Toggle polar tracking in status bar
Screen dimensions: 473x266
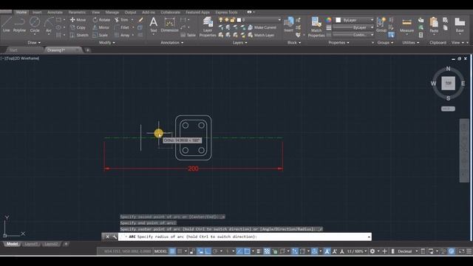pyautogui.click(x=215, y=251)
